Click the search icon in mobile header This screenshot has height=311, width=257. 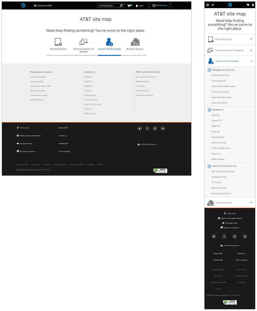tap(213, 5)
